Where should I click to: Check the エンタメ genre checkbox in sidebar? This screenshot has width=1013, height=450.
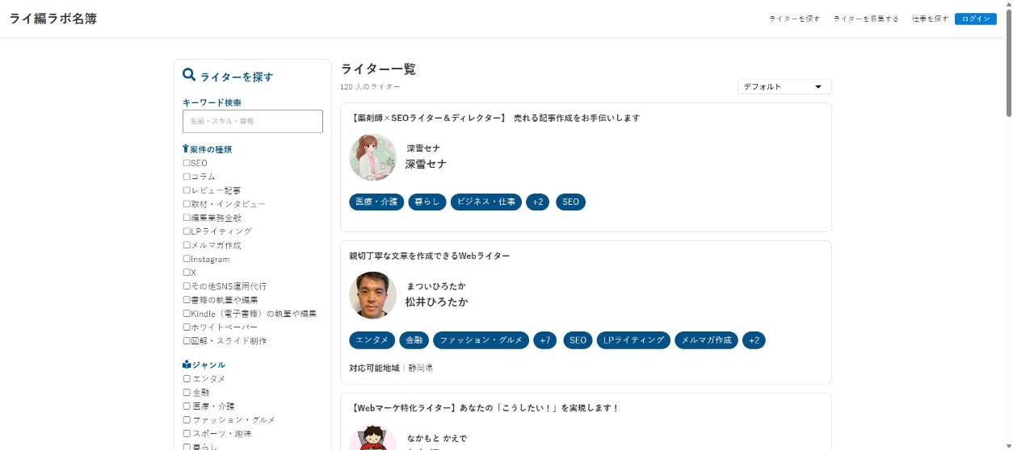[x=187, y=378]
